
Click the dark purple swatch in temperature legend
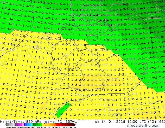click(15, 125)
